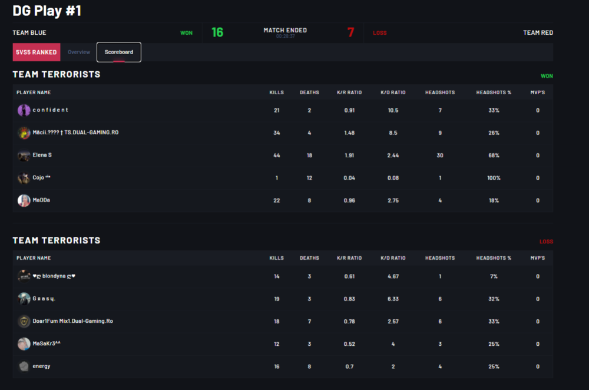Select the grey avatar of energy
The image size is (589, 390).
pyautogui.click(x=24, y=366)
